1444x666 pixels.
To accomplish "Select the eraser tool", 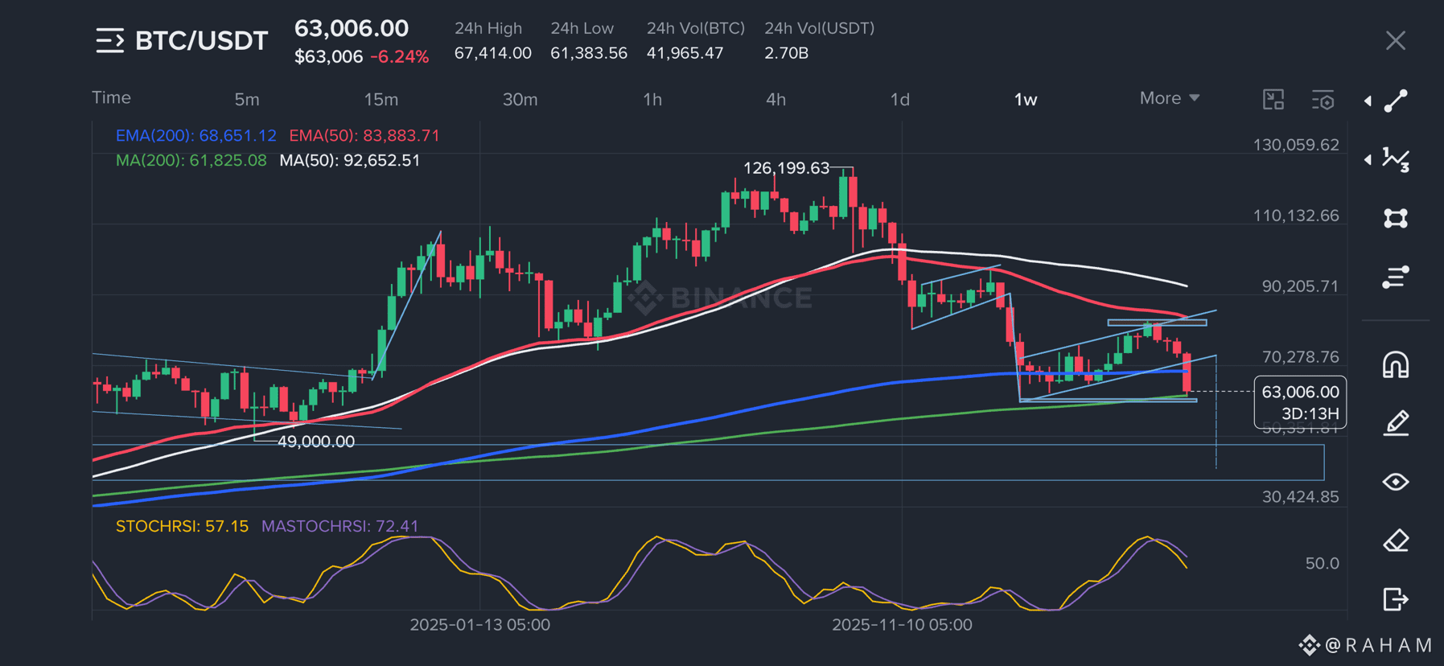I will (1396, 541).
